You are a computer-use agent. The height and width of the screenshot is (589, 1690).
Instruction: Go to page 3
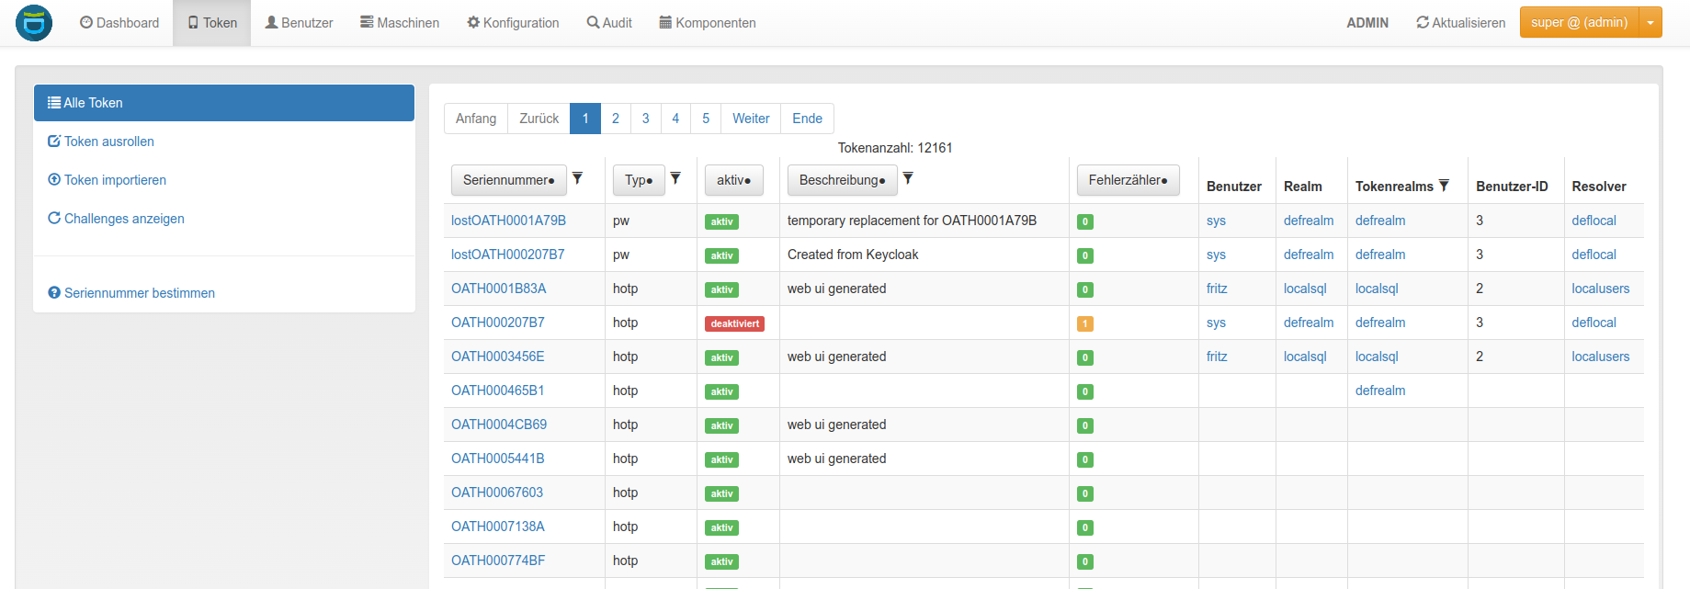click(646, 119)
